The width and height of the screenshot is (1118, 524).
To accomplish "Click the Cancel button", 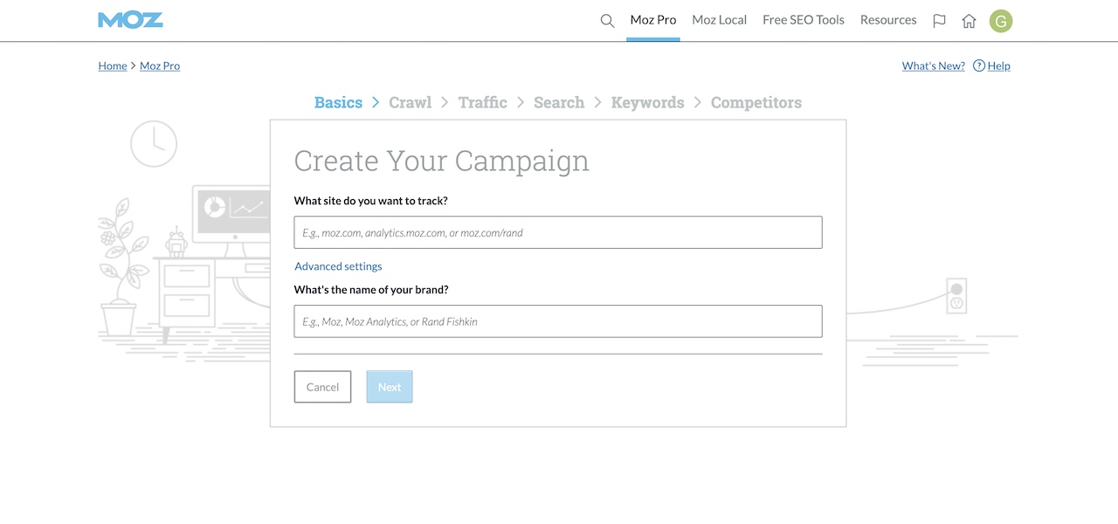I will pyautogui.click(x=322, y=387).
